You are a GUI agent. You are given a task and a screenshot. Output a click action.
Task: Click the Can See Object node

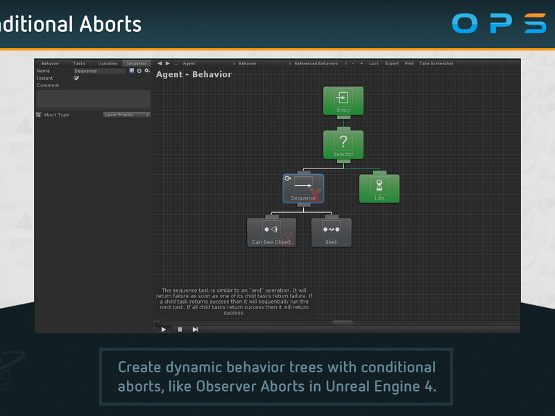click(x=271, y=232)
